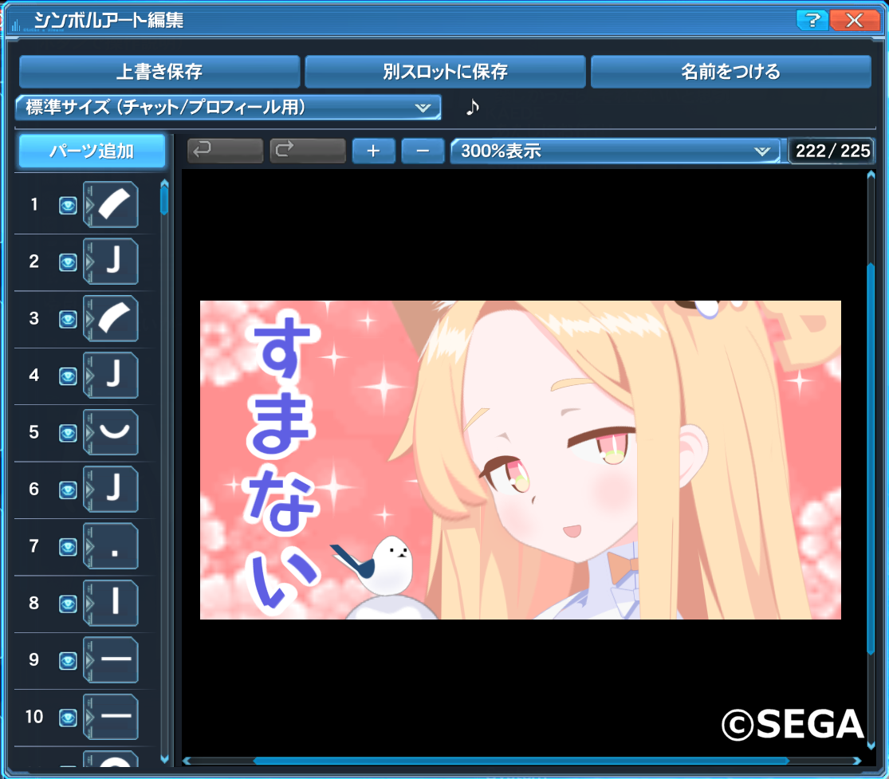The width and height of the screenshot is (889, 779).
Task: Hide layer 5 eye icon
Action: [68, 433]
